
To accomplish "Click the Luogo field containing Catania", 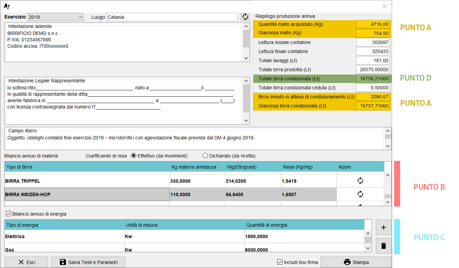I will [x=172, y=17].
